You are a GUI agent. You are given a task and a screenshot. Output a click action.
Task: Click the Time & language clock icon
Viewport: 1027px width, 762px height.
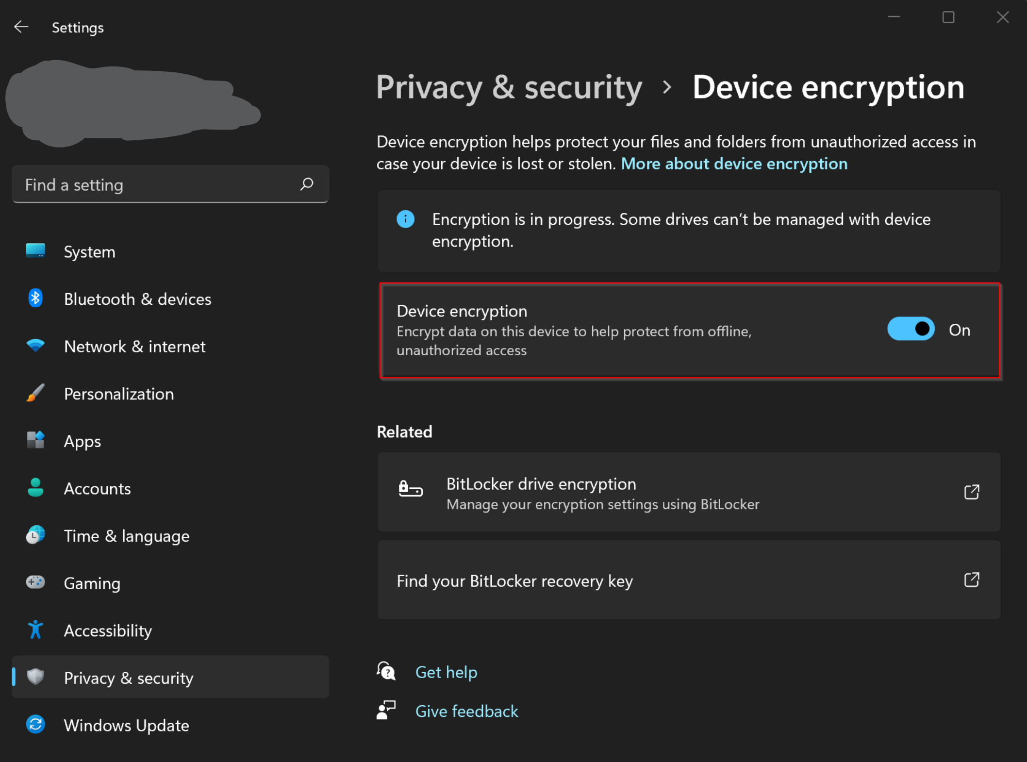point(35,535)
